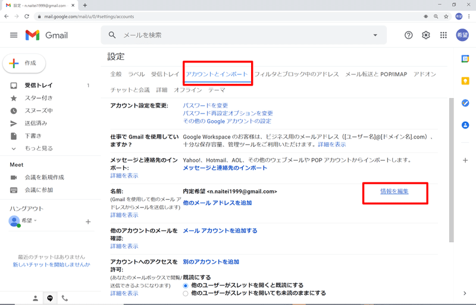This screenshot has height=305, width=476.
Task: Open the phone calls icon
Action: [x=65, y=298]
